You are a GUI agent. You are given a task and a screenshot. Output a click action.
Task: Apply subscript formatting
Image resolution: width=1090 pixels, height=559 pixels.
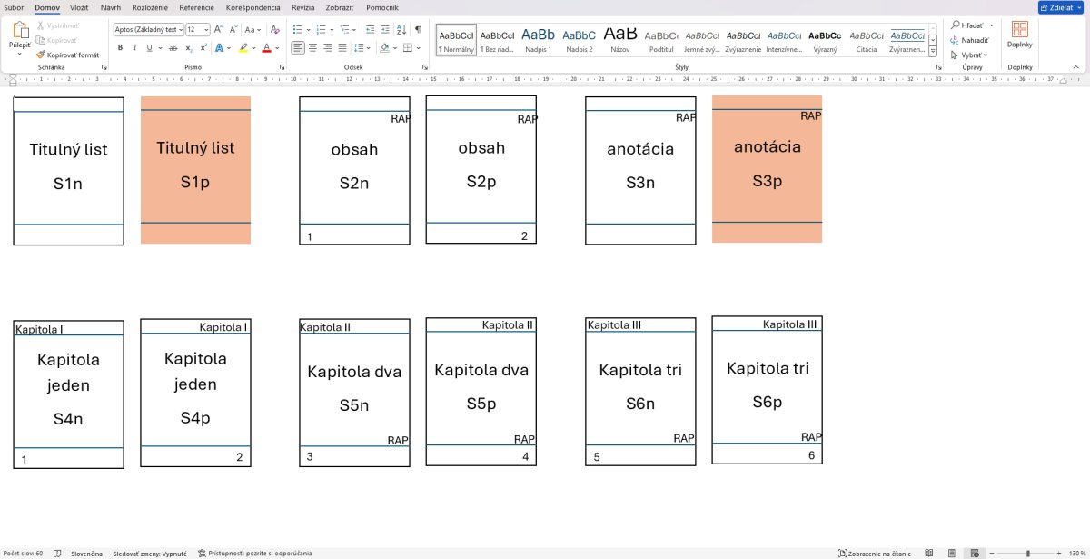point(188,47)
